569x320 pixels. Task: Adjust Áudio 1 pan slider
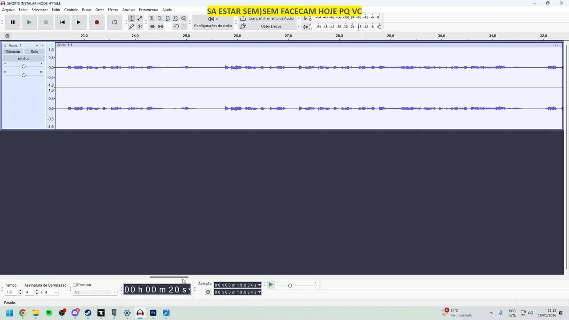[x=24, y=75]
